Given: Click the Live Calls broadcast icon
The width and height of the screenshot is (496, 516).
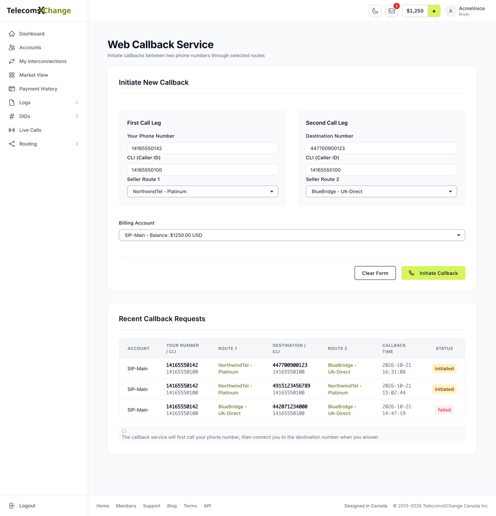Looking at the screenshot, I should coord(12,130).
